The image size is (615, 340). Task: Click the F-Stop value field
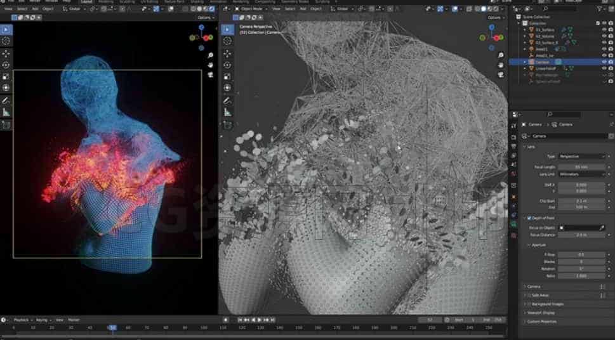[581, 254]
